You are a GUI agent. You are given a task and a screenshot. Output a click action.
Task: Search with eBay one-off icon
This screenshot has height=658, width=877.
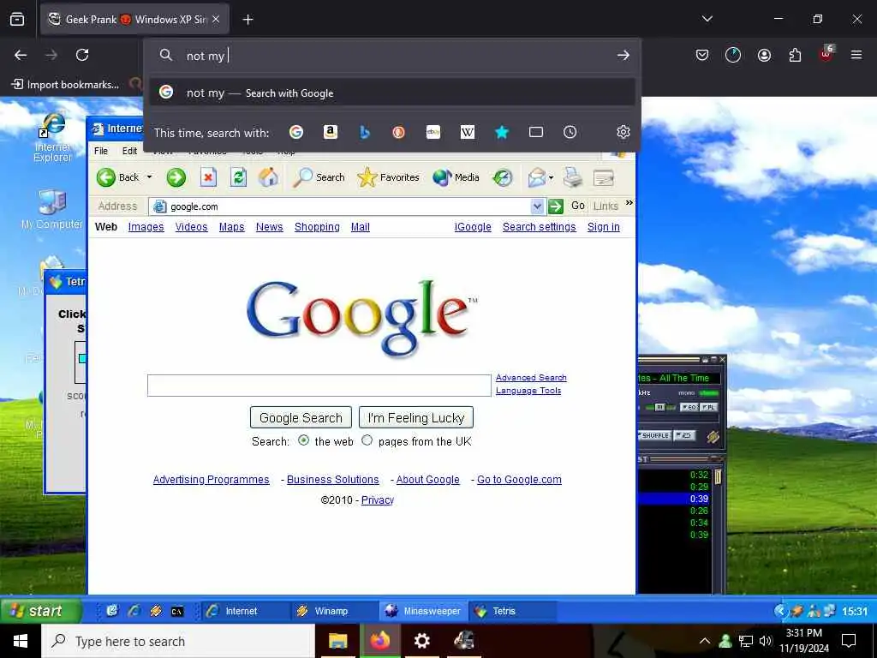pos(433,132)
